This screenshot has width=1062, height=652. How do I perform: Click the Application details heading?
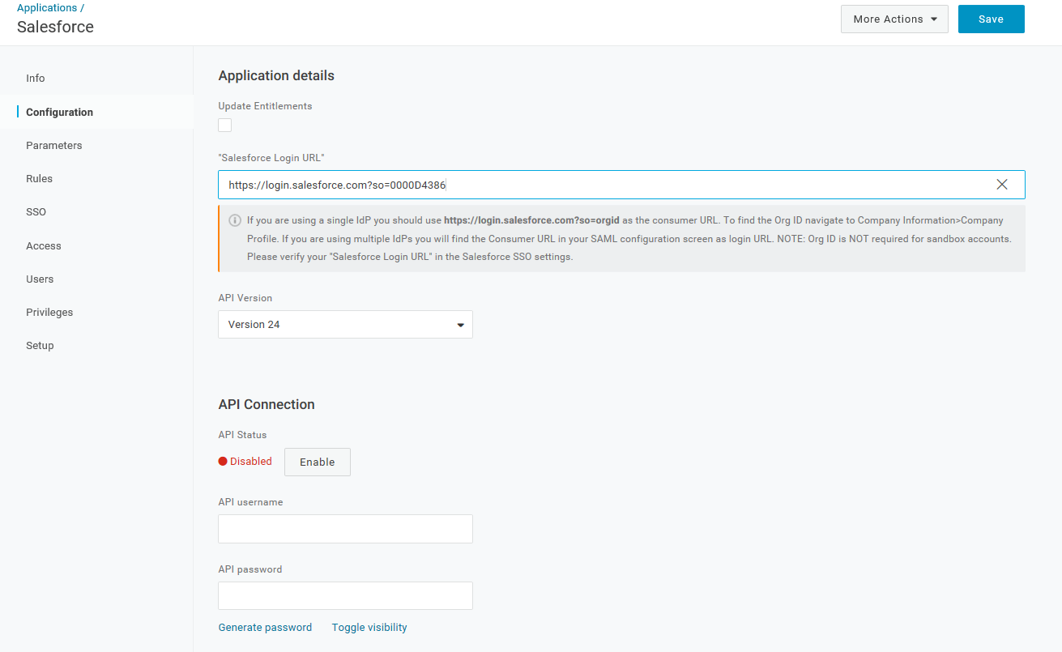276,76
